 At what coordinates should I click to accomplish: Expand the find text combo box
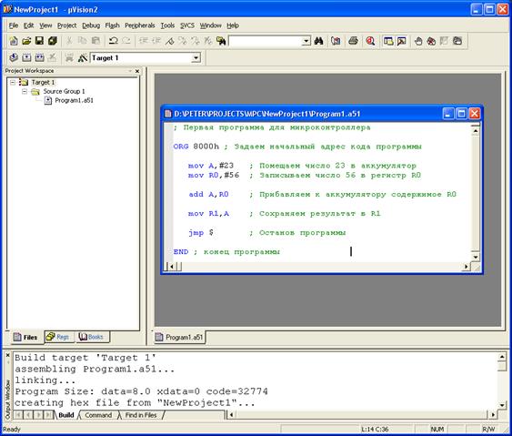306,41
